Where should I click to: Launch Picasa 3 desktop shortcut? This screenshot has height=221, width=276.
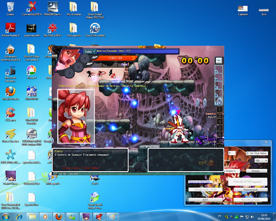pos(31,72)
